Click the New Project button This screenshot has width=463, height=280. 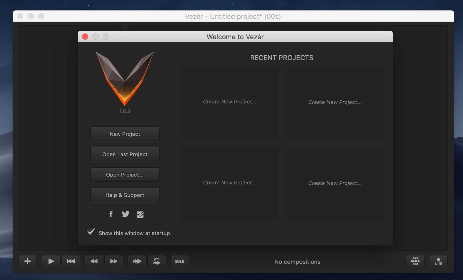[x=125, y=134]
